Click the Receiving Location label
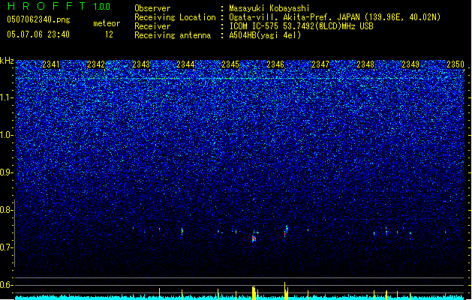The height and width of the screenshot is (300, 472). 175,17
